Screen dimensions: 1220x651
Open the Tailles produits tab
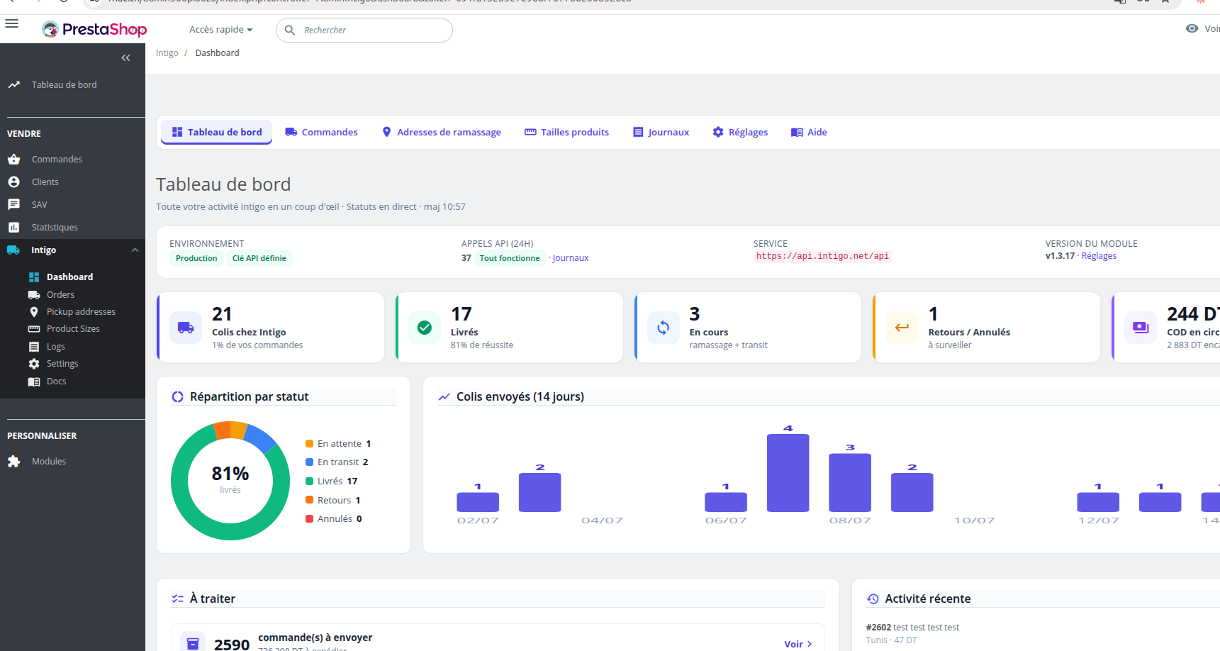[566, 132]
